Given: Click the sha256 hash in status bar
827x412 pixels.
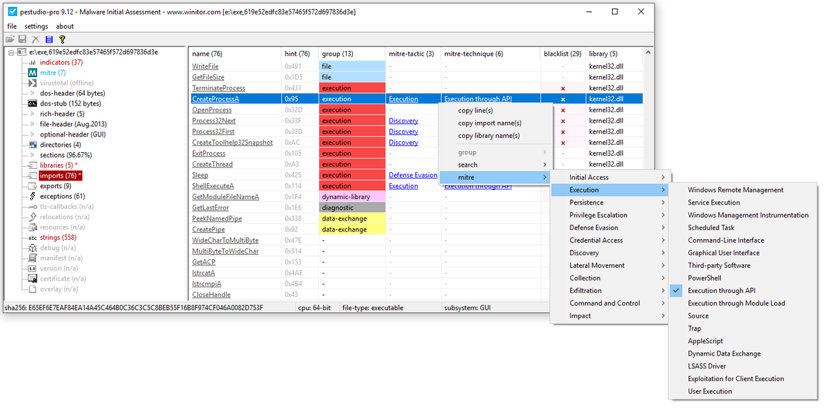Looking at the screenshot, I should (133, 307).
